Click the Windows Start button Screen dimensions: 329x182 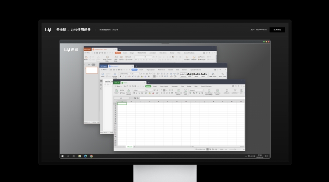[x=62, y=156]
